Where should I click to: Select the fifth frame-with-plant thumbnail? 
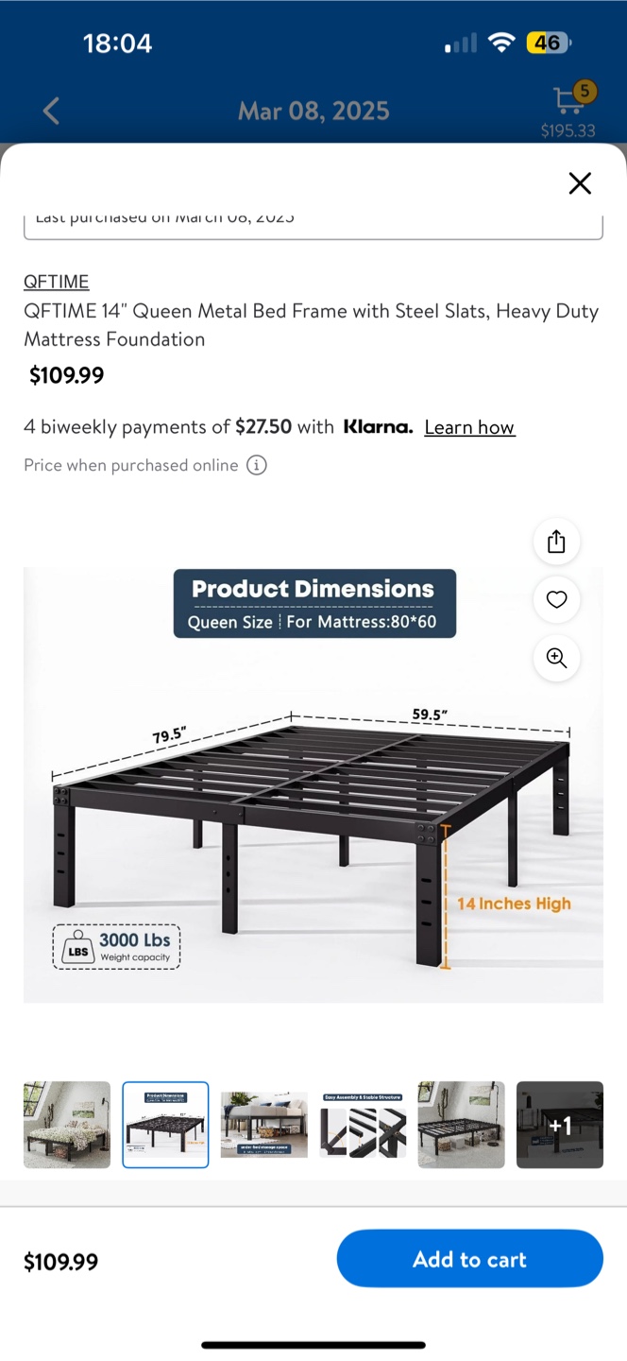point(461,1125)
